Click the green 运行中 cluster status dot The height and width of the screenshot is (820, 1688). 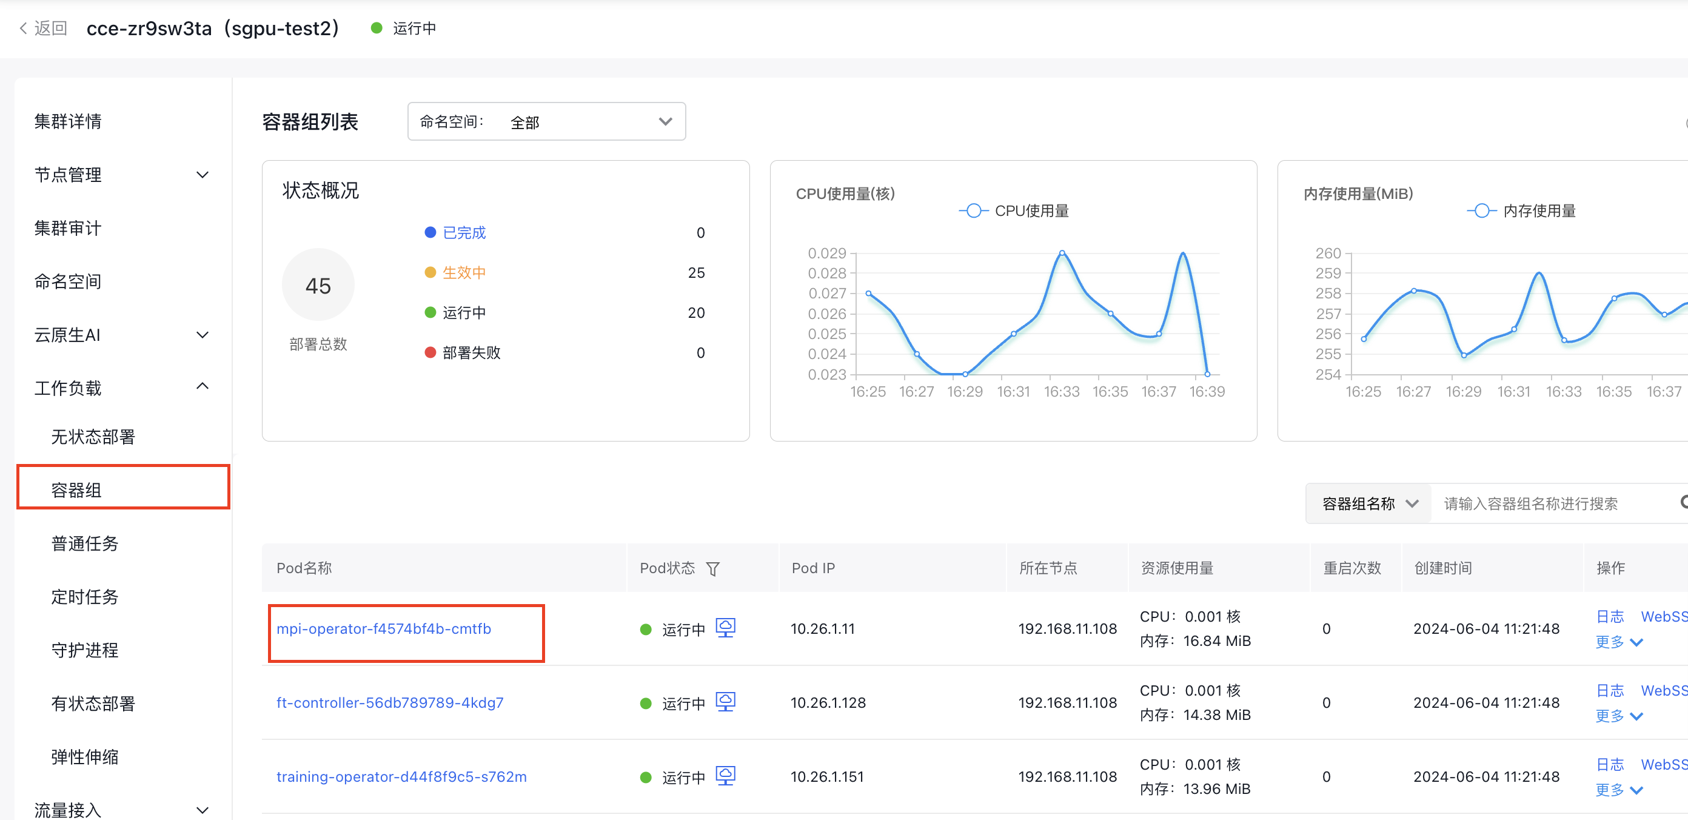pos(376,28)
